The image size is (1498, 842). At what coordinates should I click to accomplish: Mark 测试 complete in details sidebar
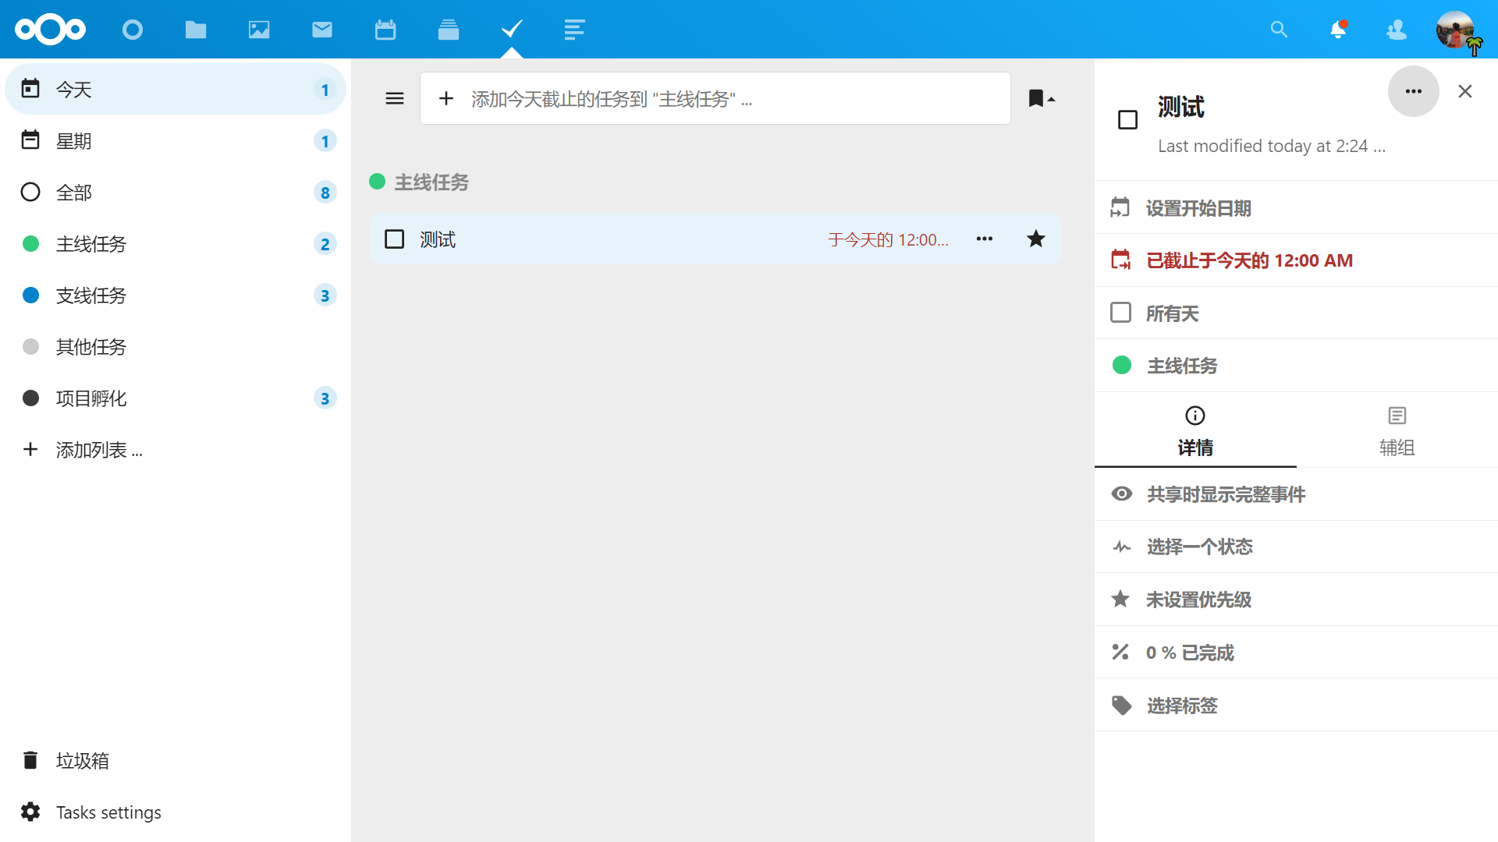[1127, 120]
